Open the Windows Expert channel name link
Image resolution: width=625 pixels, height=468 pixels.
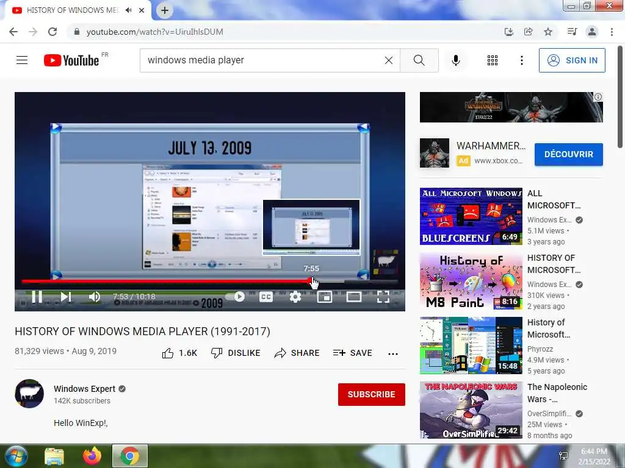click(x=84, y=389)
